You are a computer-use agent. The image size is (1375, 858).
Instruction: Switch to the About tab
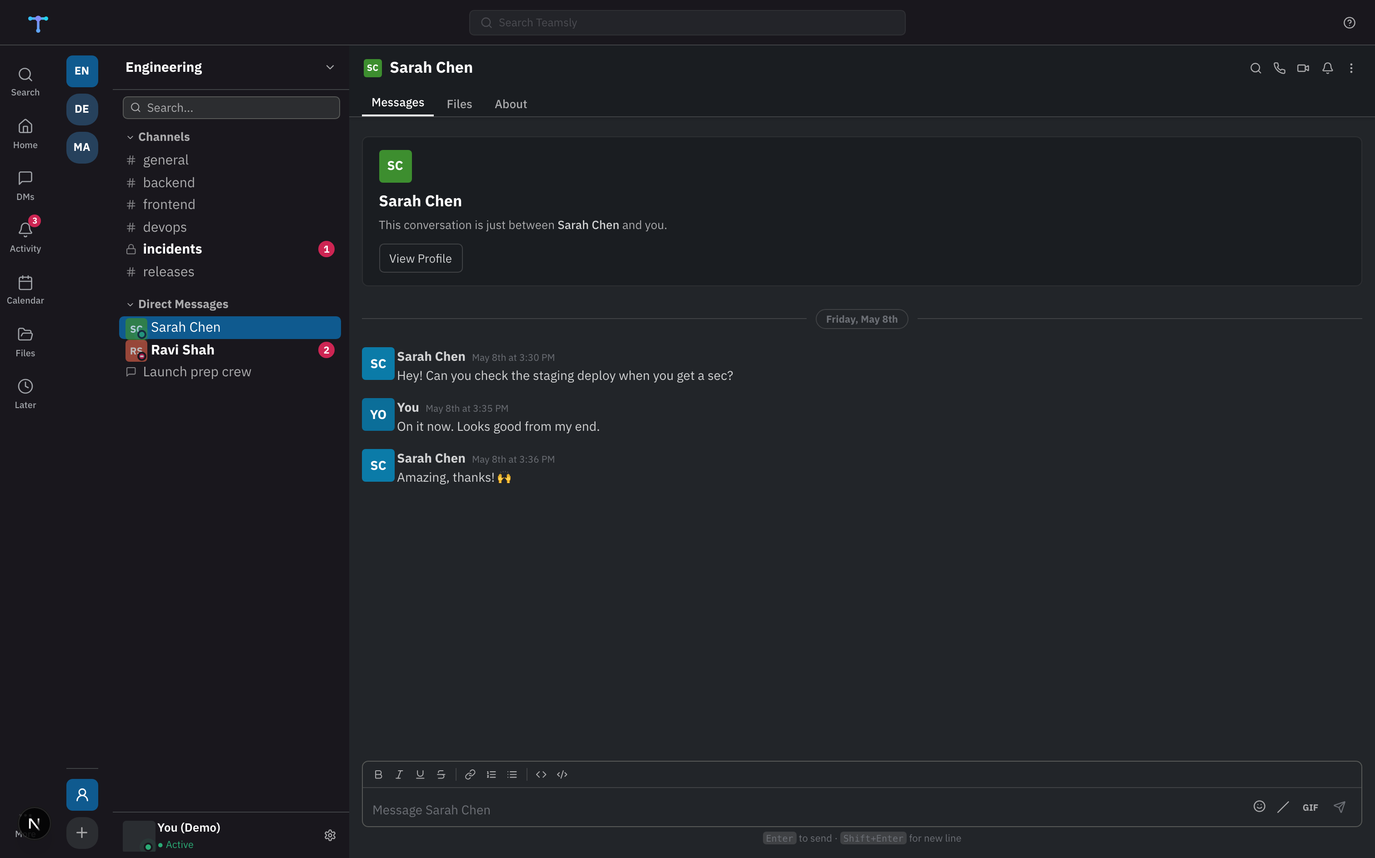[x=510, y=104]
